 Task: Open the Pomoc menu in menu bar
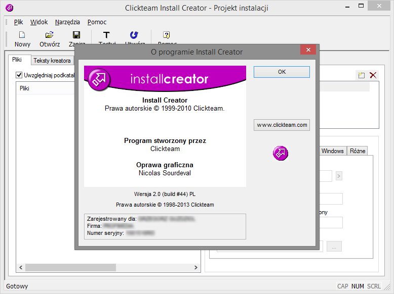pyautogui.click(x=97, y=22)
